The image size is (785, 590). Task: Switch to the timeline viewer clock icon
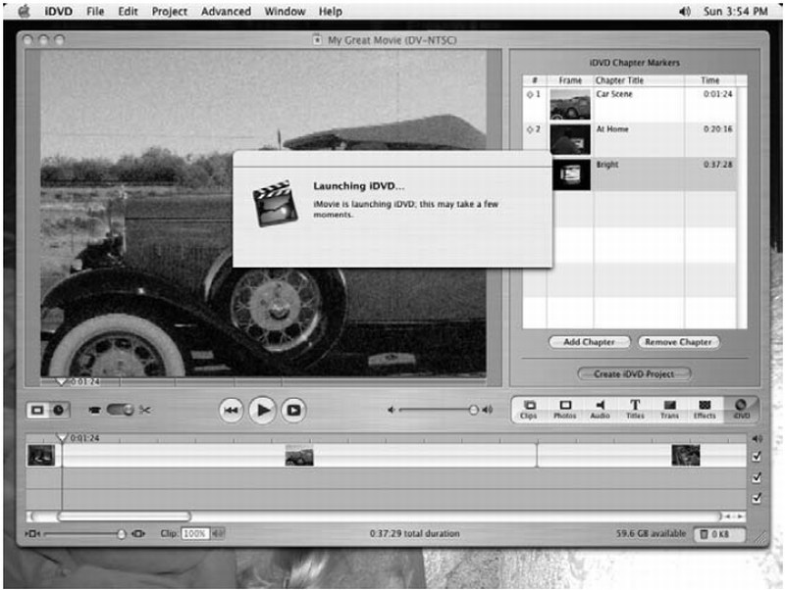pyautogui.click(x=59, y=410)
